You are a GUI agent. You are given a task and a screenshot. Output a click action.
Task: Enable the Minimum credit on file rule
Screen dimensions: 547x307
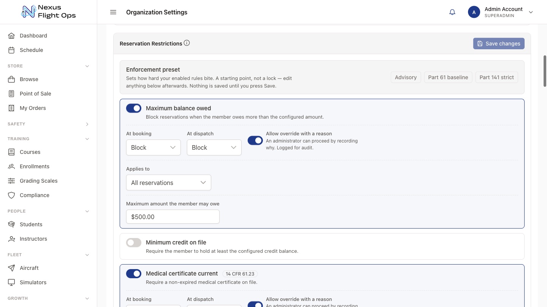pyautogui.click(x=134, y=243)
